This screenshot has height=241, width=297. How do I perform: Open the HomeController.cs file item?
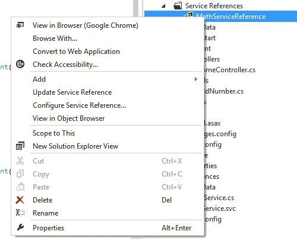pos(230,70)
